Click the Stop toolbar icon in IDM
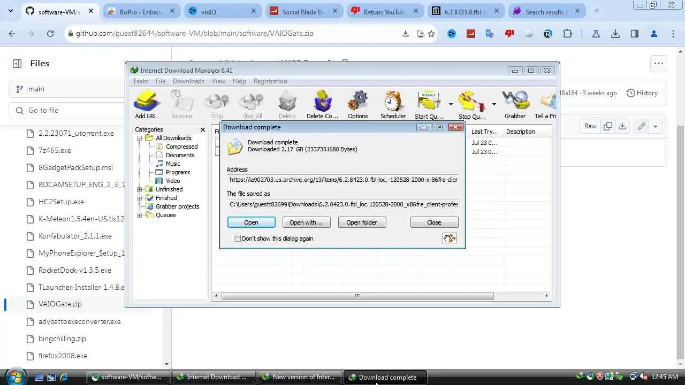This screenshot has width=685, height=385. click(x=217, y=105)
